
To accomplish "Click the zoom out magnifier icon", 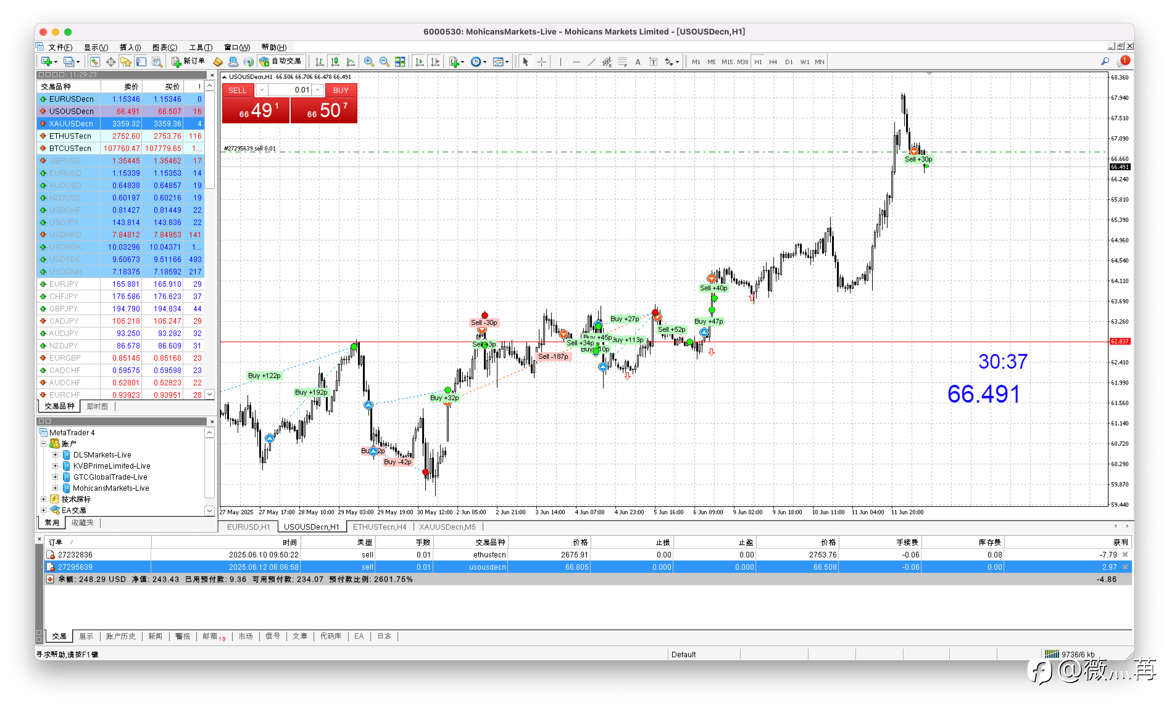I will [x=384, y=62].
